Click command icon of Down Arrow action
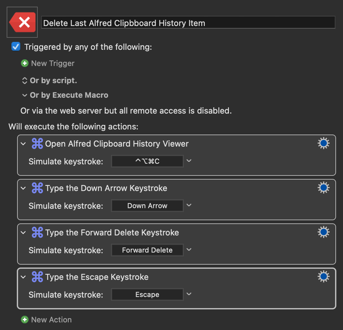 (x=37, y=188)
